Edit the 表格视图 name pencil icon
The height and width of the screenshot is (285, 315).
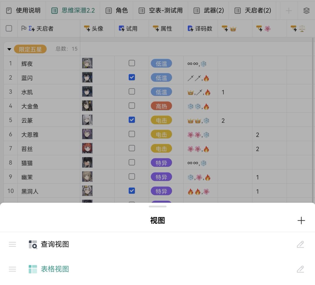coord(300,269)
